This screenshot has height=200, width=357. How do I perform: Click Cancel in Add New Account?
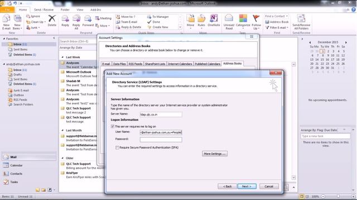point(269,187)
